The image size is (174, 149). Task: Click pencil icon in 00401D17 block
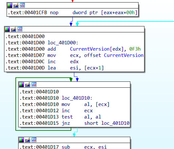click(x=28, y=140)
